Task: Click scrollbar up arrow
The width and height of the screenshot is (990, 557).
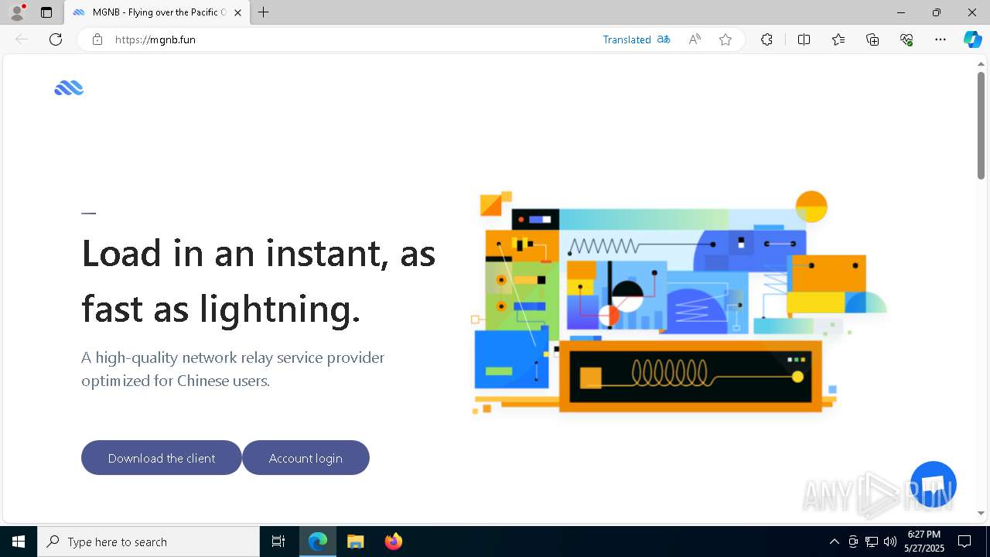Action: coord(981,63)
